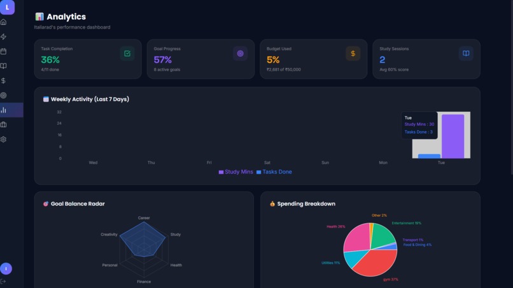
Task: Click the page vertical scrollbar
Action: [511, 88]
